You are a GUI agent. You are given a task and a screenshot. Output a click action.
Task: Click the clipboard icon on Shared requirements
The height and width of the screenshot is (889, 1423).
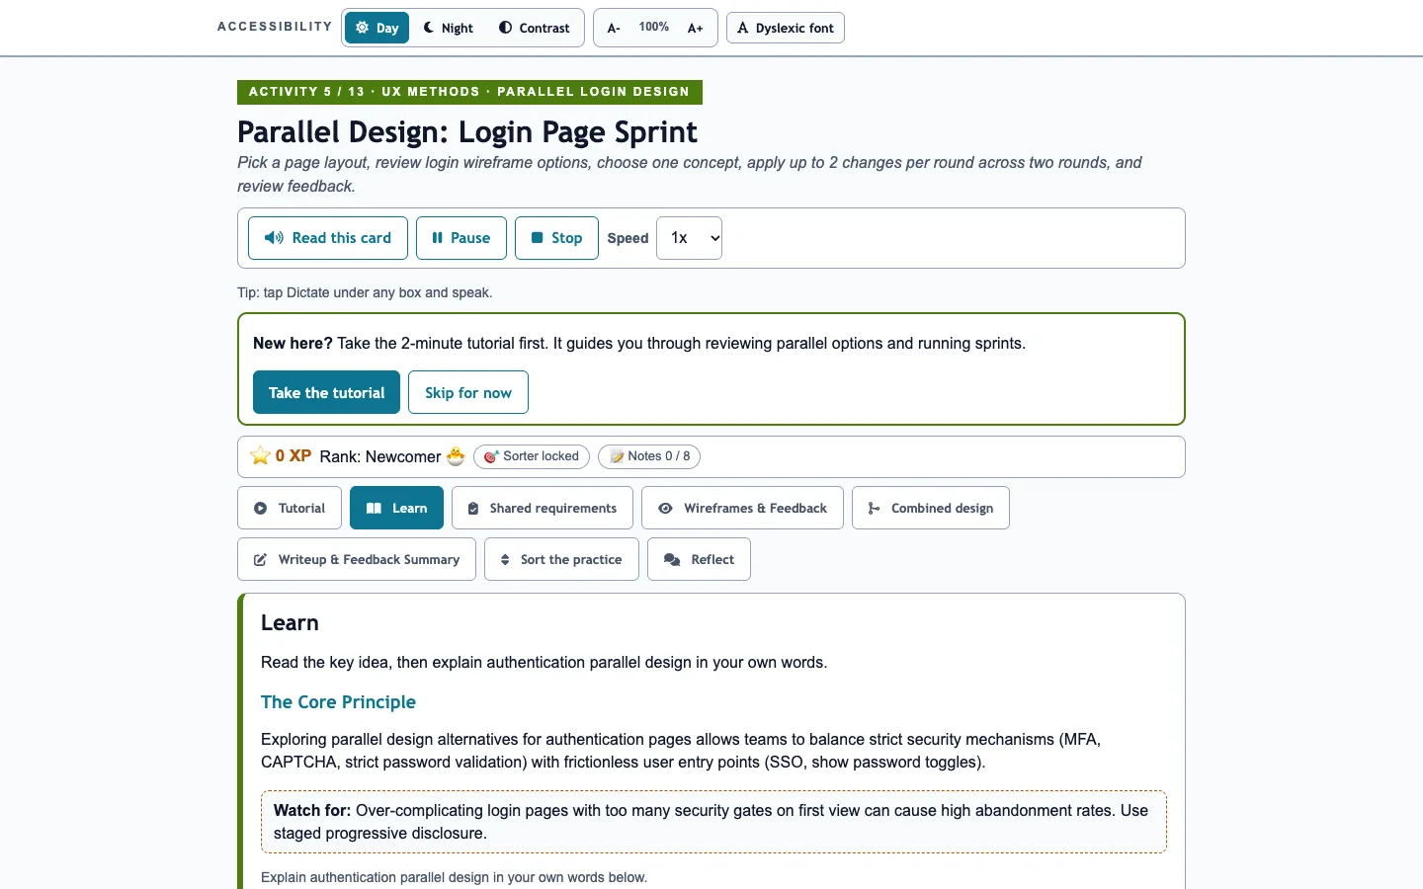point(473,508)
